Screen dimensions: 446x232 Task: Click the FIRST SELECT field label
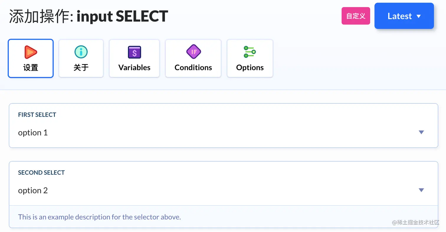[x=37, y=115]
